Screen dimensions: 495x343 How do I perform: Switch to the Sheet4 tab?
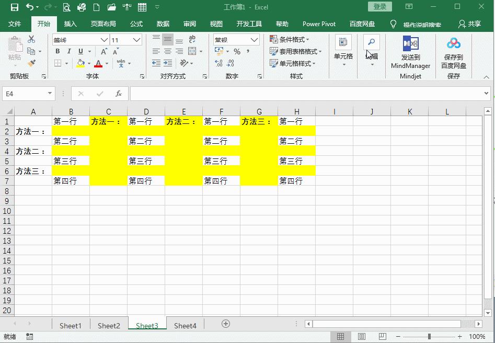[x=185, y=325]
